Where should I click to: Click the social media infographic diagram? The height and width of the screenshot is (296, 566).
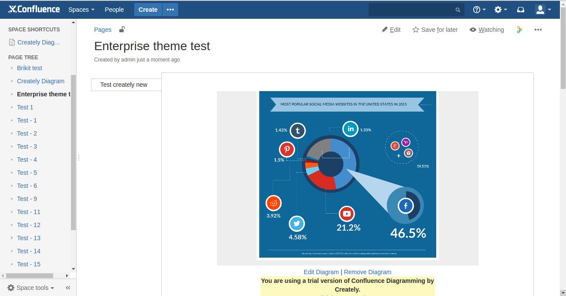point(348,174)
